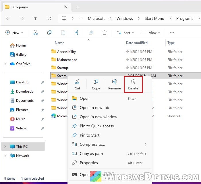Choose Pin to Quick access

point(110,126)
